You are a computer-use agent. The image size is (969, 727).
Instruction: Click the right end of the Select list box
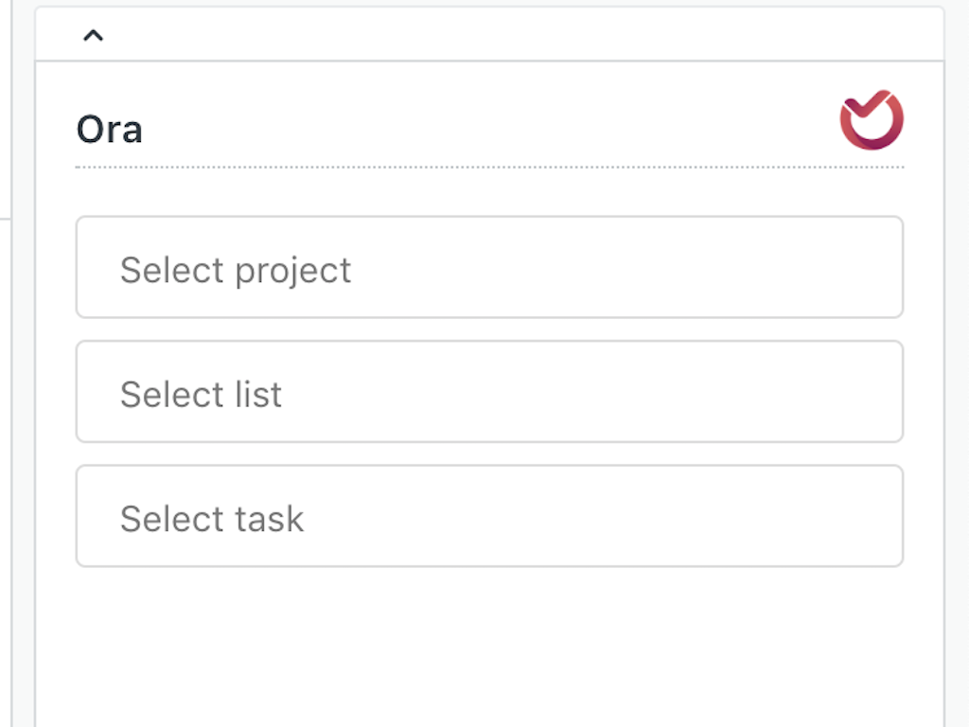click(x=871, y=392)
